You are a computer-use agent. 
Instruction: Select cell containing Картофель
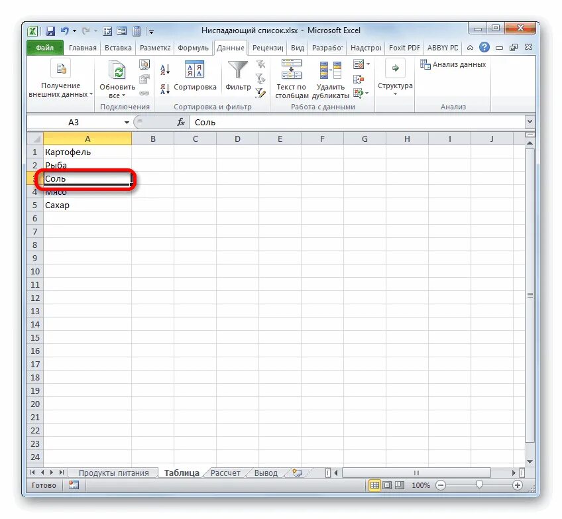click(87, 152)
